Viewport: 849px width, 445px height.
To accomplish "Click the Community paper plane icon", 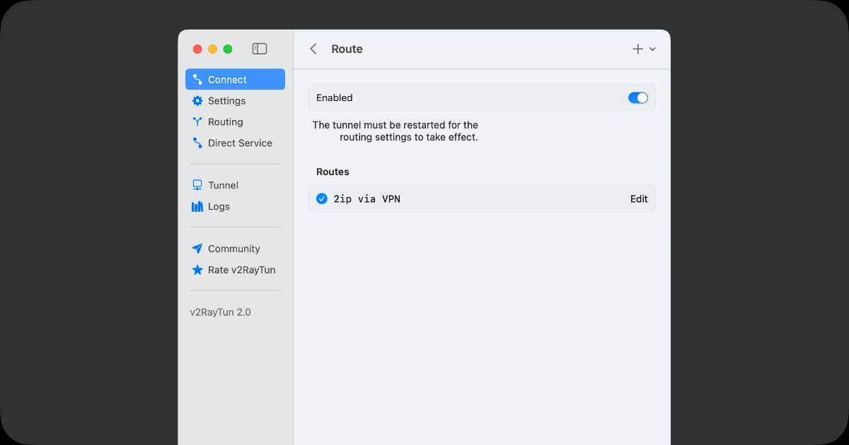I will coord(197,249).
